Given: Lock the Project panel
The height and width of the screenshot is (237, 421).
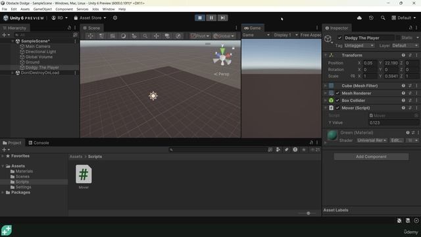Looking at the screenshot, I should tap(311, 142).
